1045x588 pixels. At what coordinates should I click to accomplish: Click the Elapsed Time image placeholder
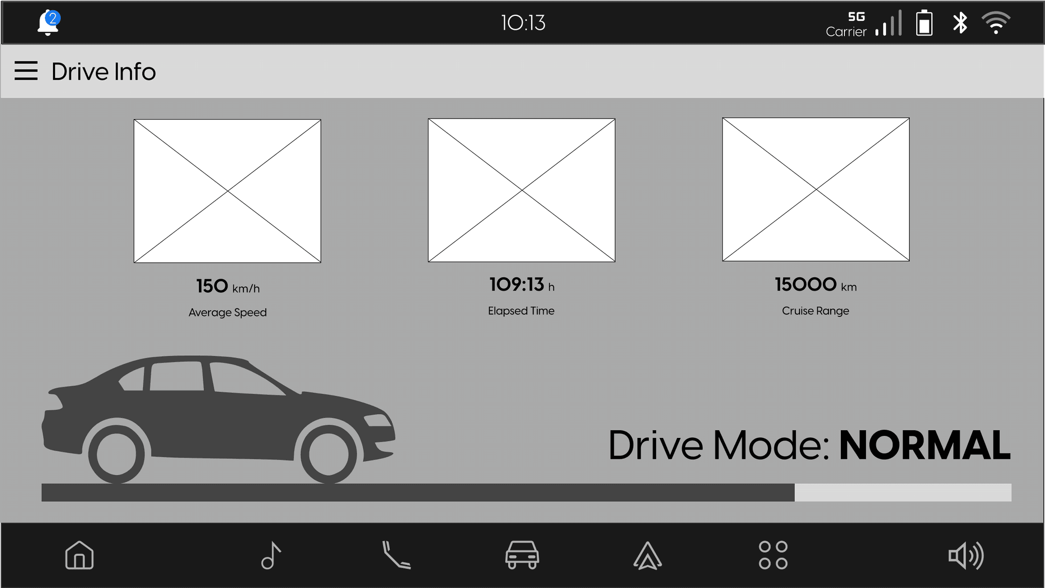[521, 190]
